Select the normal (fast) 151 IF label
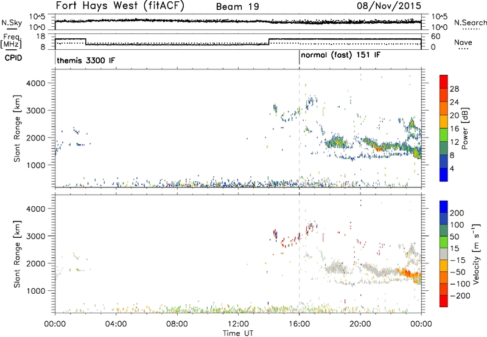Image resolution: width=487 pixels, height=337 pixels. (341, 55)
